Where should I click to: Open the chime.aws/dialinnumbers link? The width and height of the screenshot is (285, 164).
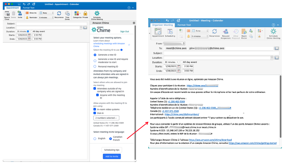(x=182, y=114)
